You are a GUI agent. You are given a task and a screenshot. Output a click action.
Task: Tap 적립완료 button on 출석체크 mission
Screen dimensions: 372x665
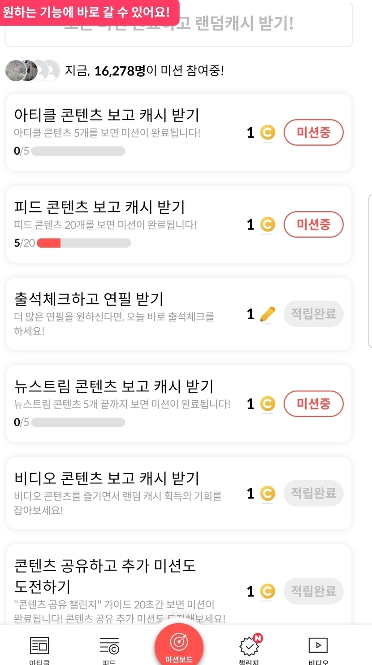pyautogui.click(x=313, y=314)
